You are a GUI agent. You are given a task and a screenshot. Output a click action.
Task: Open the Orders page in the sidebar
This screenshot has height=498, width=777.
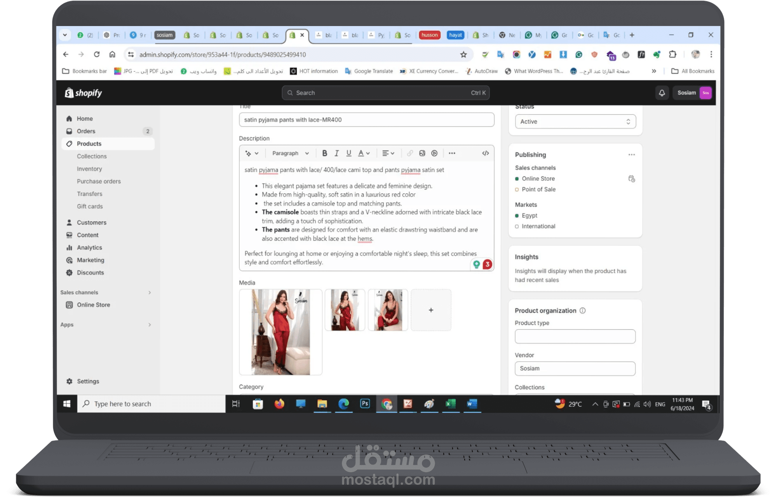[86, 131]
